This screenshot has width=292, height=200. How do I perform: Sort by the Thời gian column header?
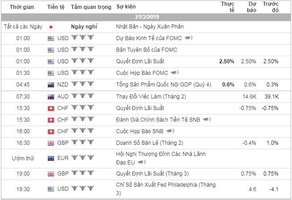point(23,7)
